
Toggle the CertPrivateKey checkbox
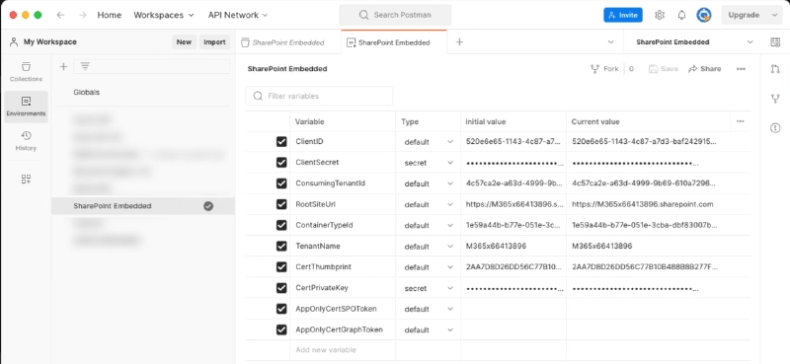point(281,288)
